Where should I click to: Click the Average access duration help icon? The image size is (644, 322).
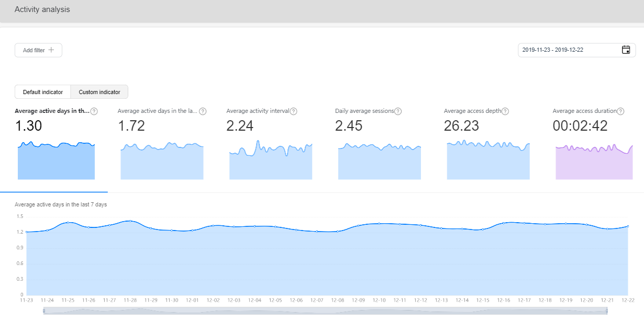click(x=621, y=111)
